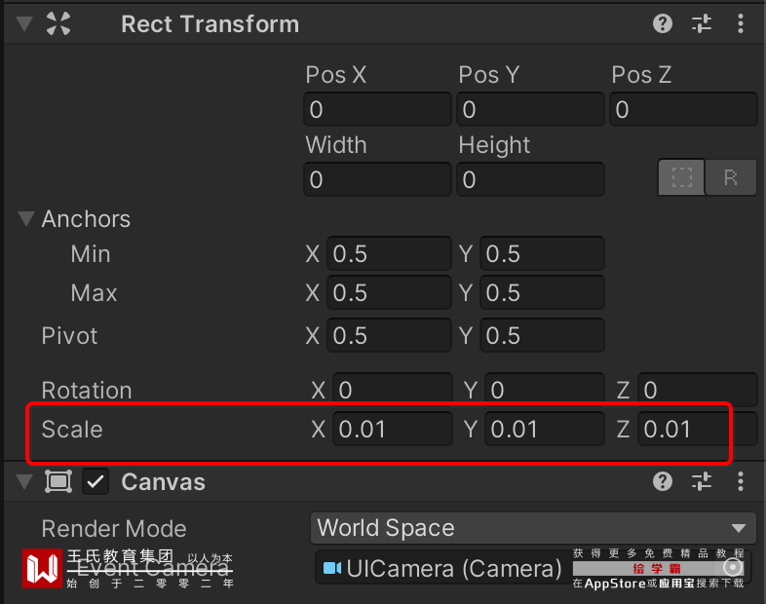This screenshot has height=604, width=766.
Task: Collapse the Rect Transform component
Action: coord(24,23)
